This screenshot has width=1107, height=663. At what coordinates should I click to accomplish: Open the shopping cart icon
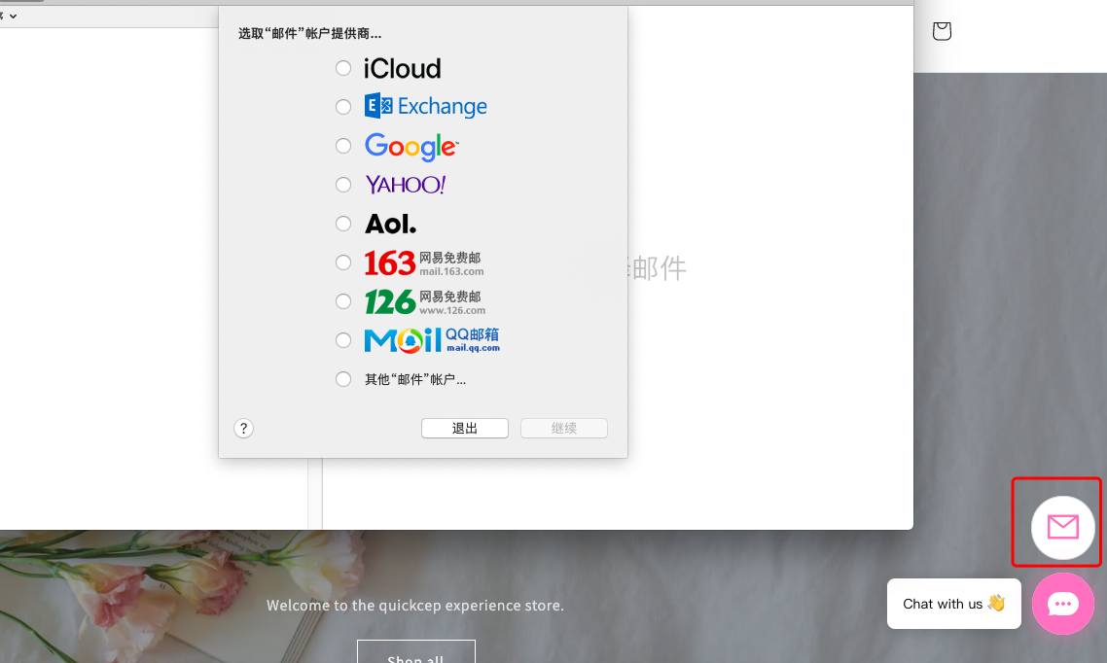click(x=942, y=31)
